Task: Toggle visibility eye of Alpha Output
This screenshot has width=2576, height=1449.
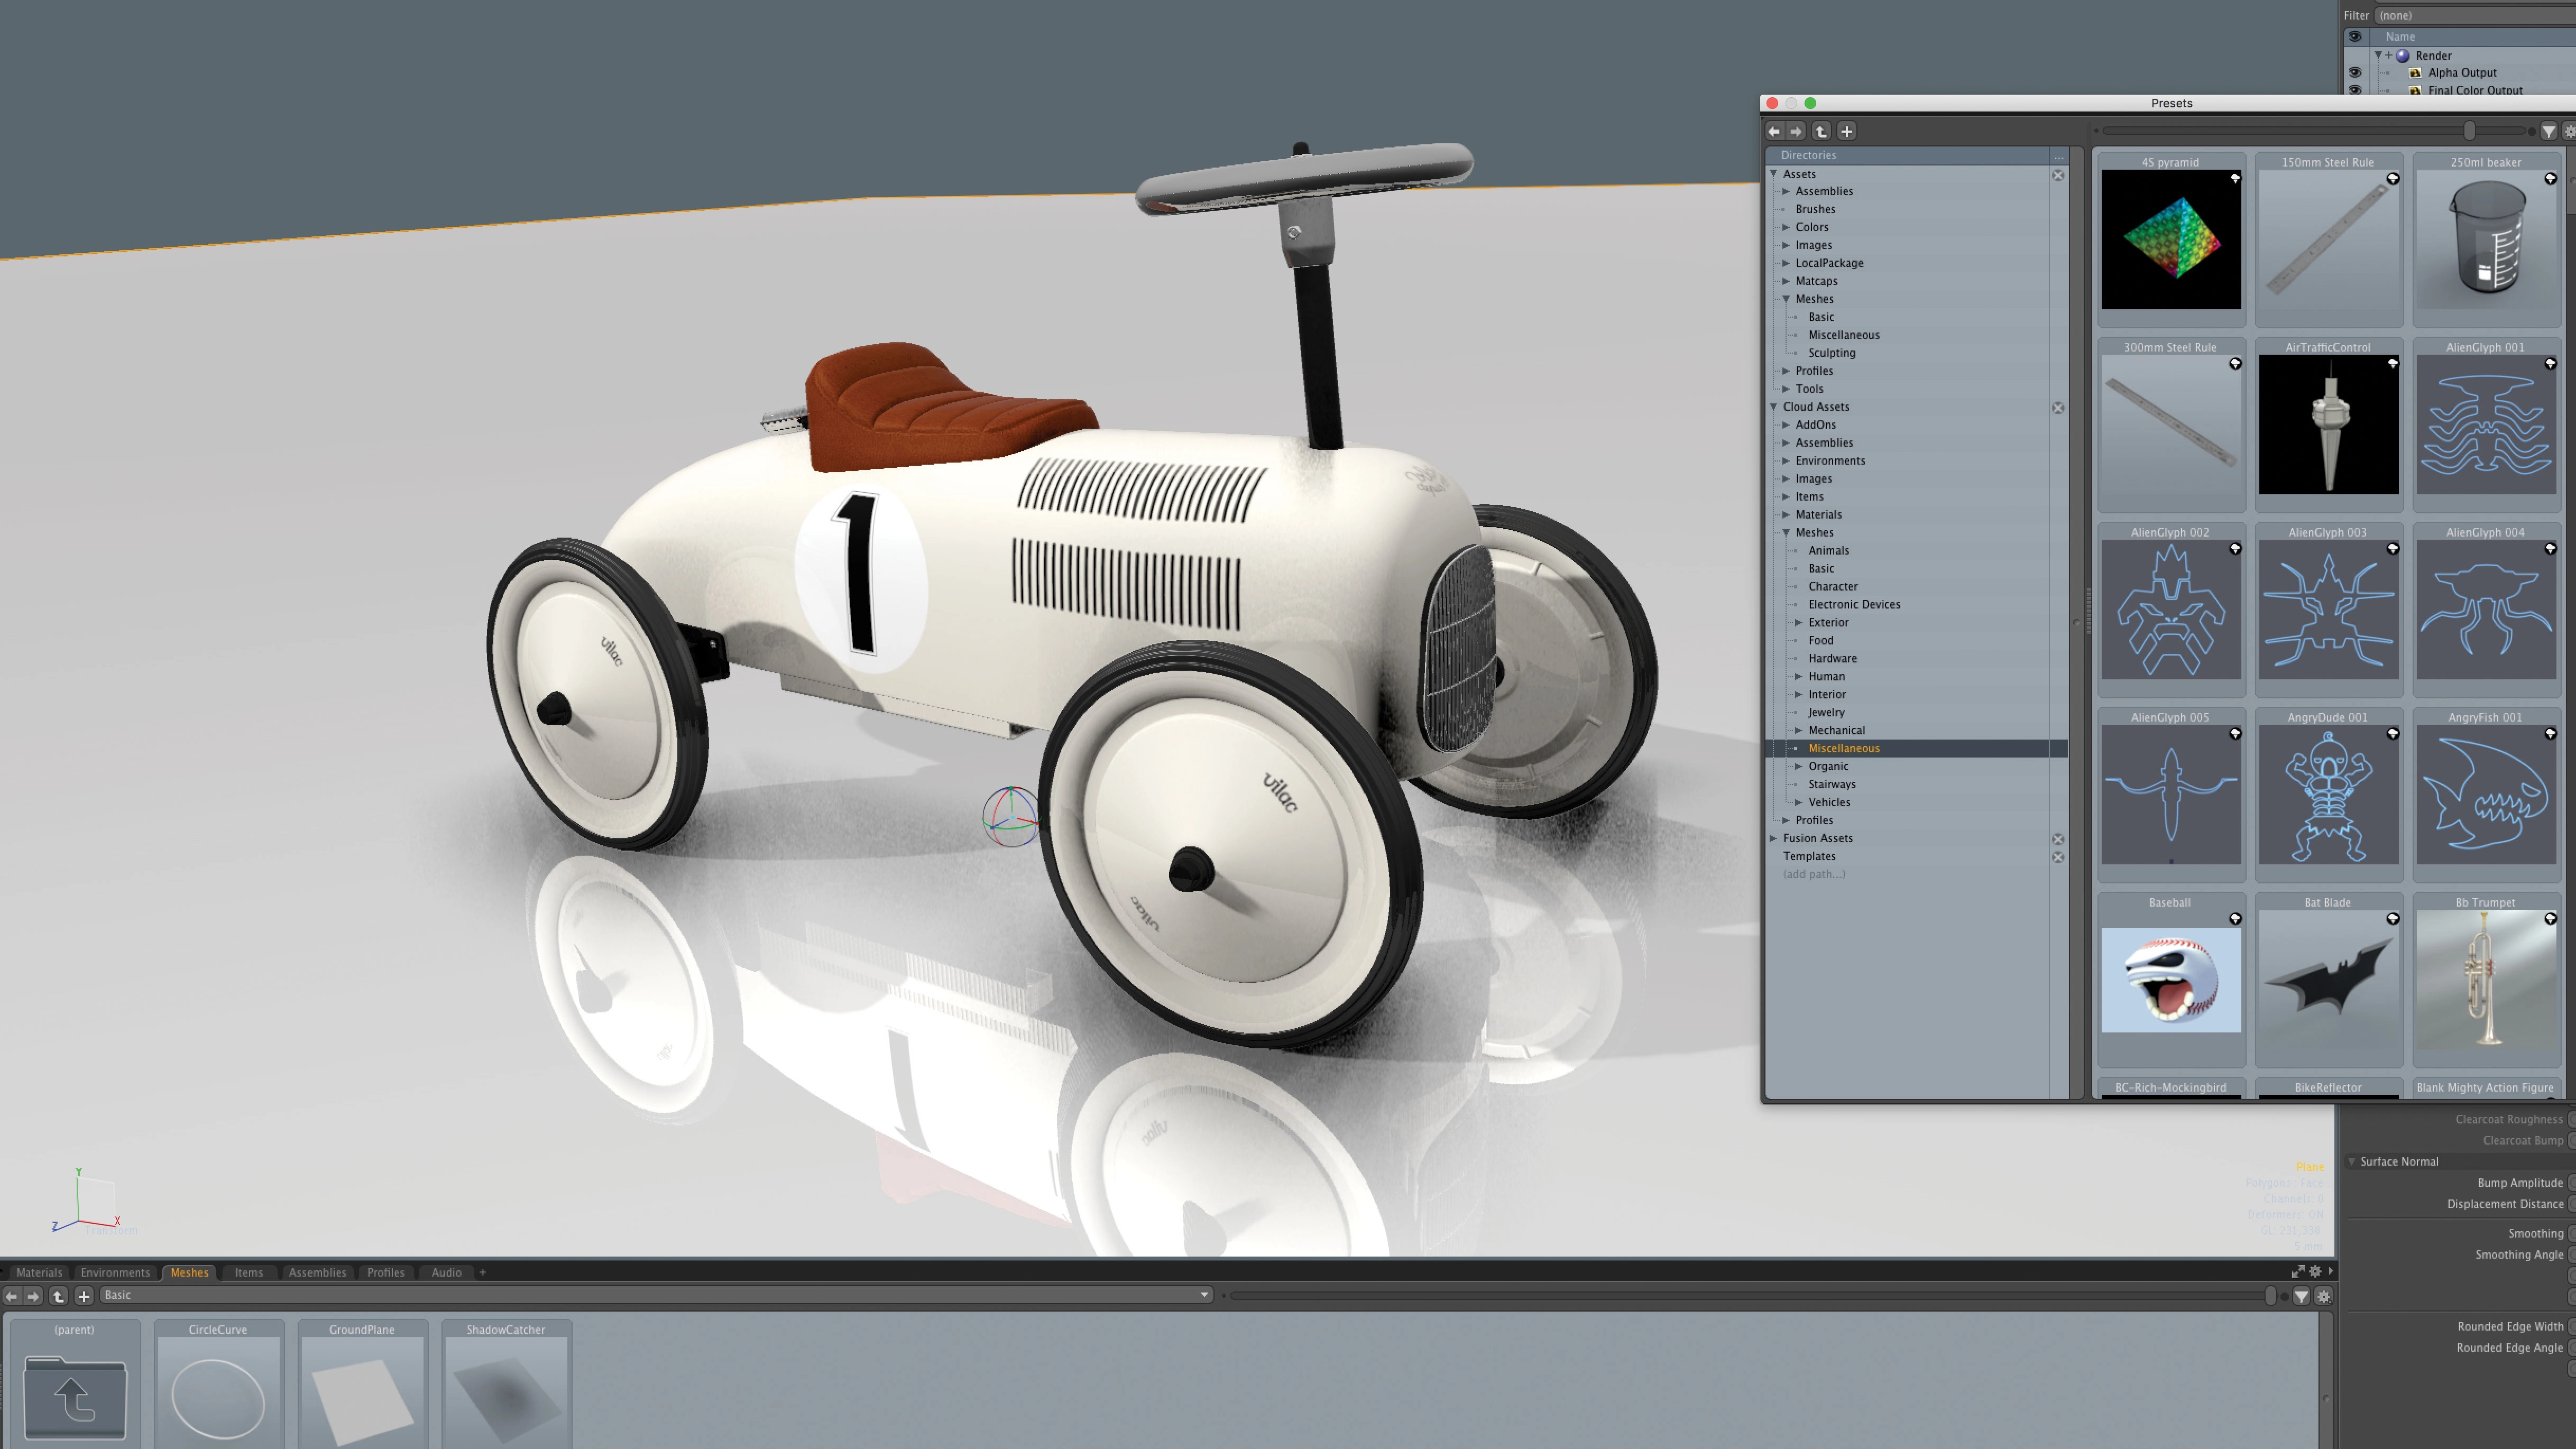Action: click(x=2354, y=72)
